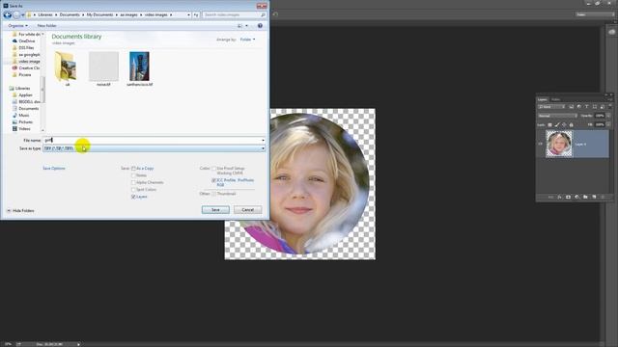Image resolution: width=618 pixels, height=347 pixels.
Task: Check the Use Proof Setup checkbox
Action: click(214, 169)
